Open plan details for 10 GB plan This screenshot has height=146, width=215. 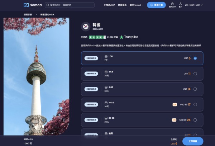[x=91, y=104]
